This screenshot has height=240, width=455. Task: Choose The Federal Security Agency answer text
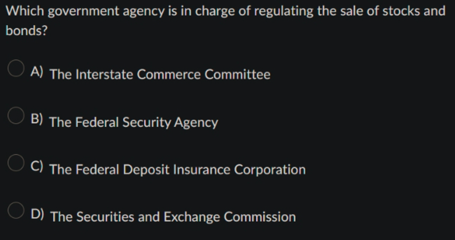(x=134, y=122)
